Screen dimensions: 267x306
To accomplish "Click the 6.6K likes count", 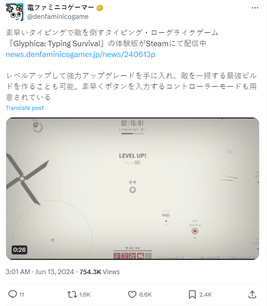I will click(x=146, y=294).
